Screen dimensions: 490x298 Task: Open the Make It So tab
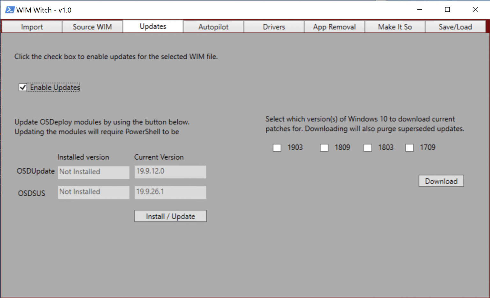pos(395,27)
